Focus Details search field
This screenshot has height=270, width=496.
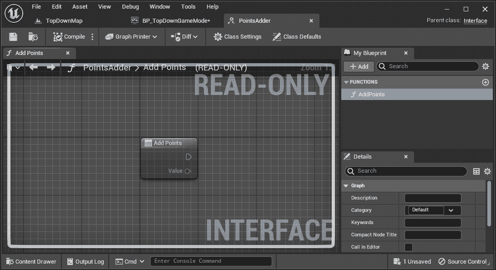[x=406, y=171]
